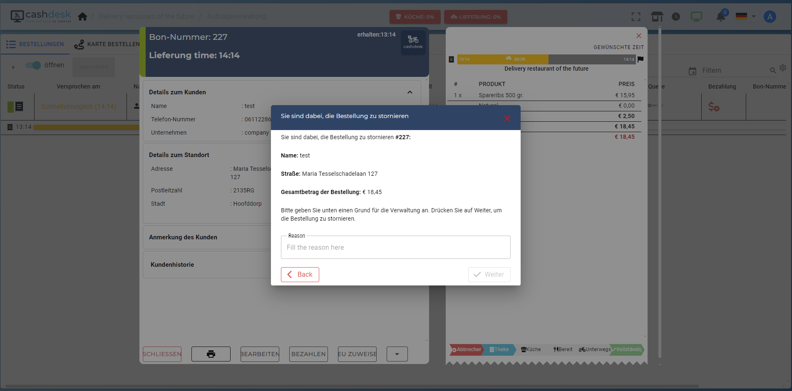Click the printer icon button
Screen dimensions: 792x391
tap(211, 354)
